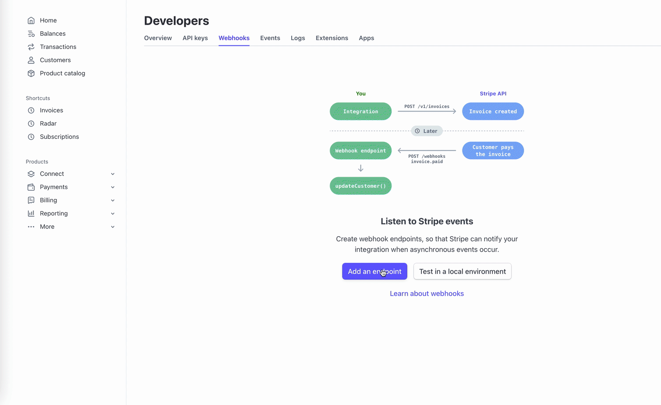Click the Product catalog box icon
Screen dimensions: 661x405
pos(31,73)
